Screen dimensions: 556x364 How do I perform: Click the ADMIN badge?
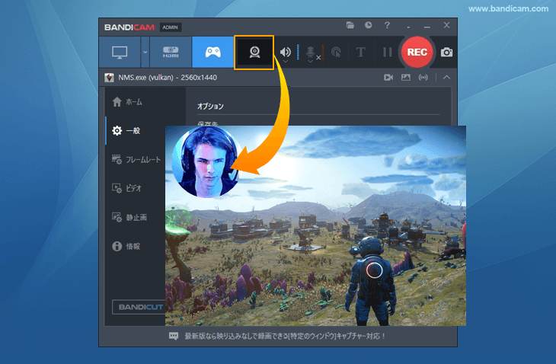click(x=170, y=27)
